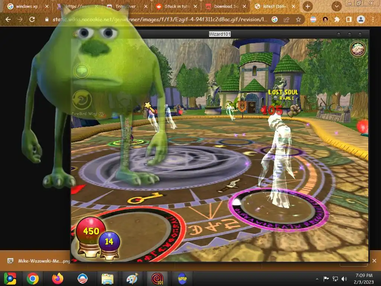Viewport: 381px width, 286px height.
Task: Share this page using the share icon
Action: tap(286, 19)
